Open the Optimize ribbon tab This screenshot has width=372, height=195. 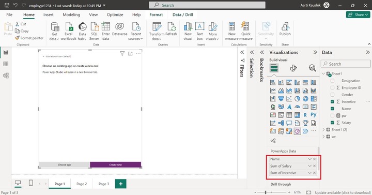point(115,14)
